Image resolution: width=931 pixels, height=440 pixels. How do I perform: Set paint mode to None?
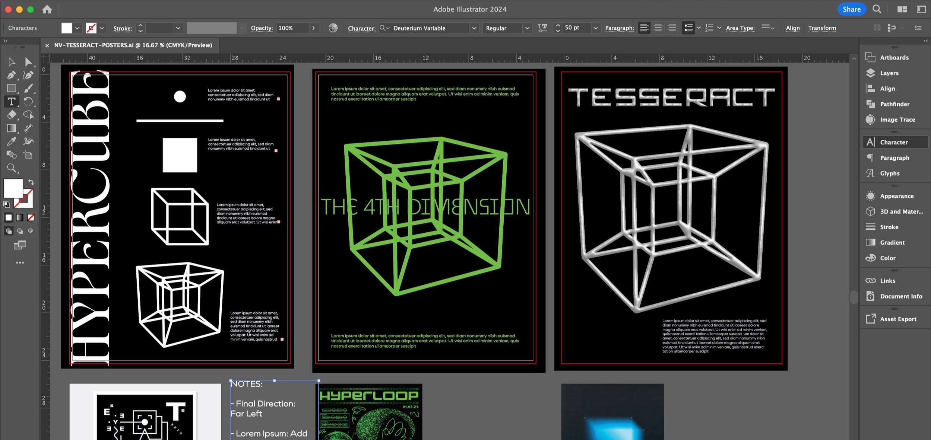[x=31, y=217]
